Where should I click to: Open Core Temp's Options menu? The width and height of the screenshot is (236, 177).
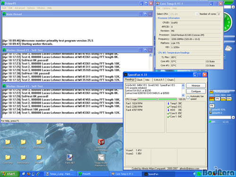tap(166, 8)
